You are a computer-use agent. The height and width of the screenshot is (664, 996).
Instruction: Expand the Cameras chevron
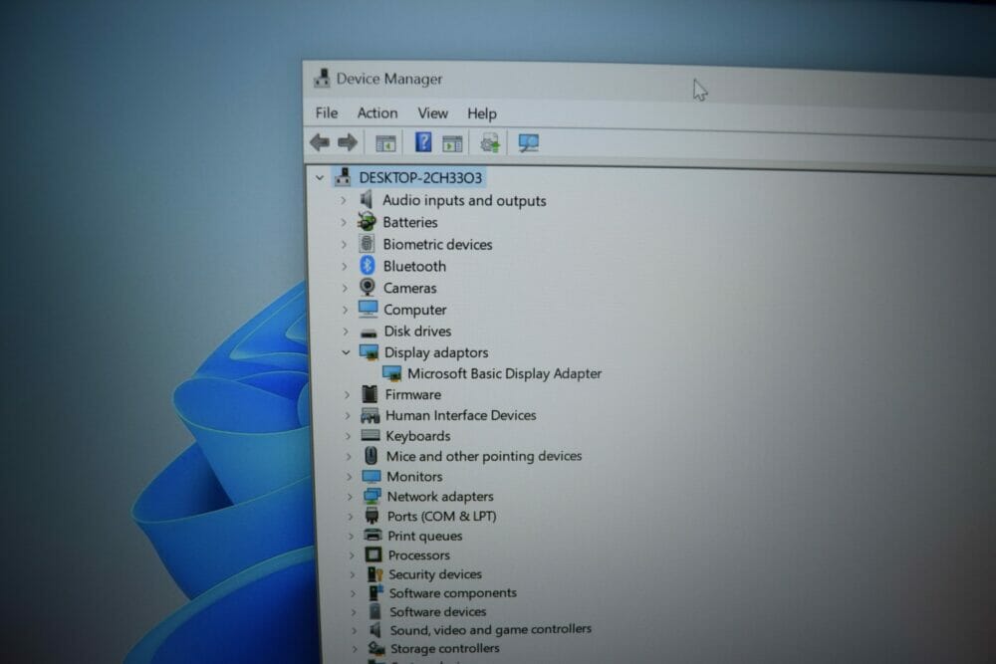click(345, 289)
